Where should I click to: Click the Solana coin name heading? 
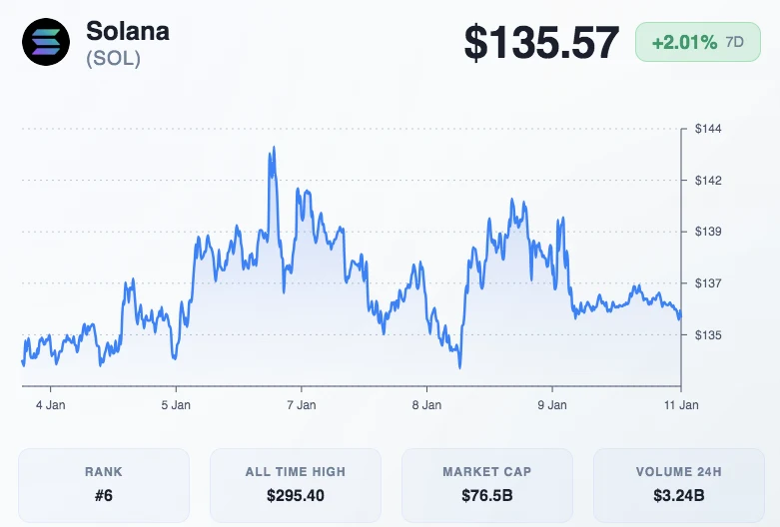(128, 31)
